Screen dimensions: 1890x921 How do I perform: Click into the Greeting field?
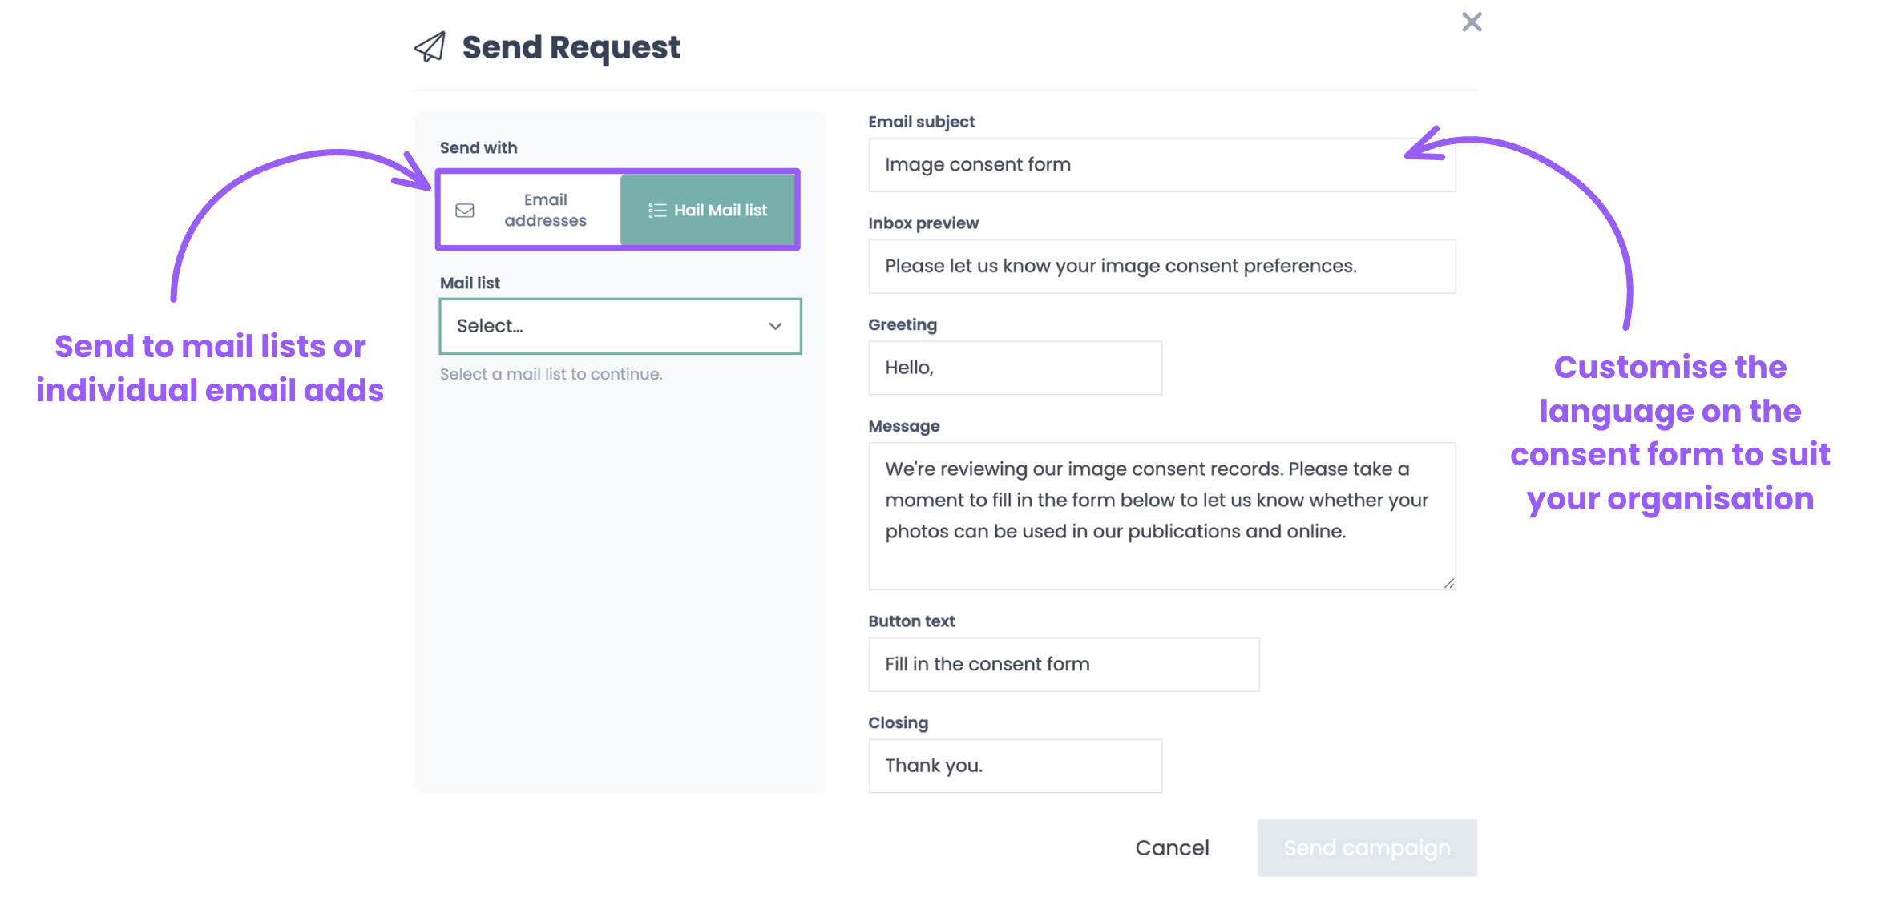1016,368
